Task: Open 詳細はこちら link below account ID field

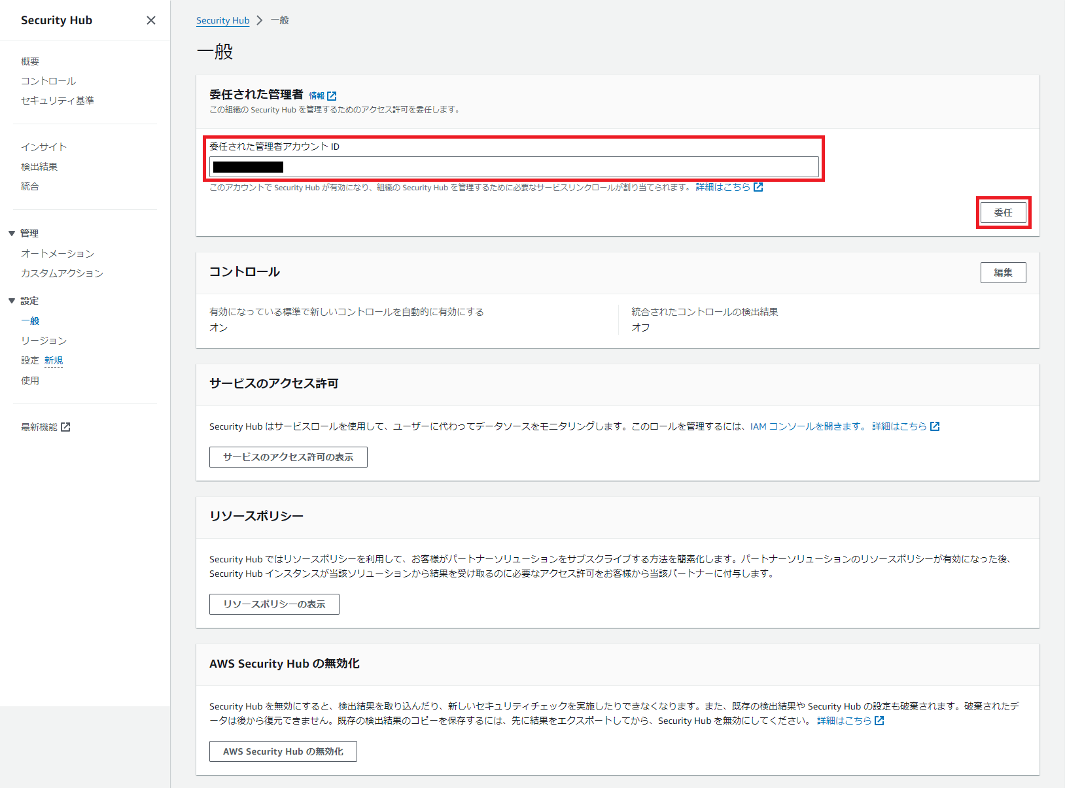Action: coord(723,187)
